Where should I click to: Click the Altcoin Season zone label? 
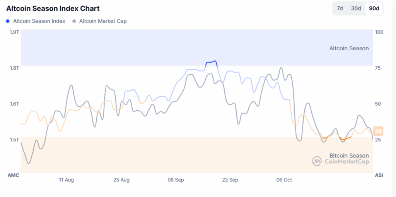(349, 48)
